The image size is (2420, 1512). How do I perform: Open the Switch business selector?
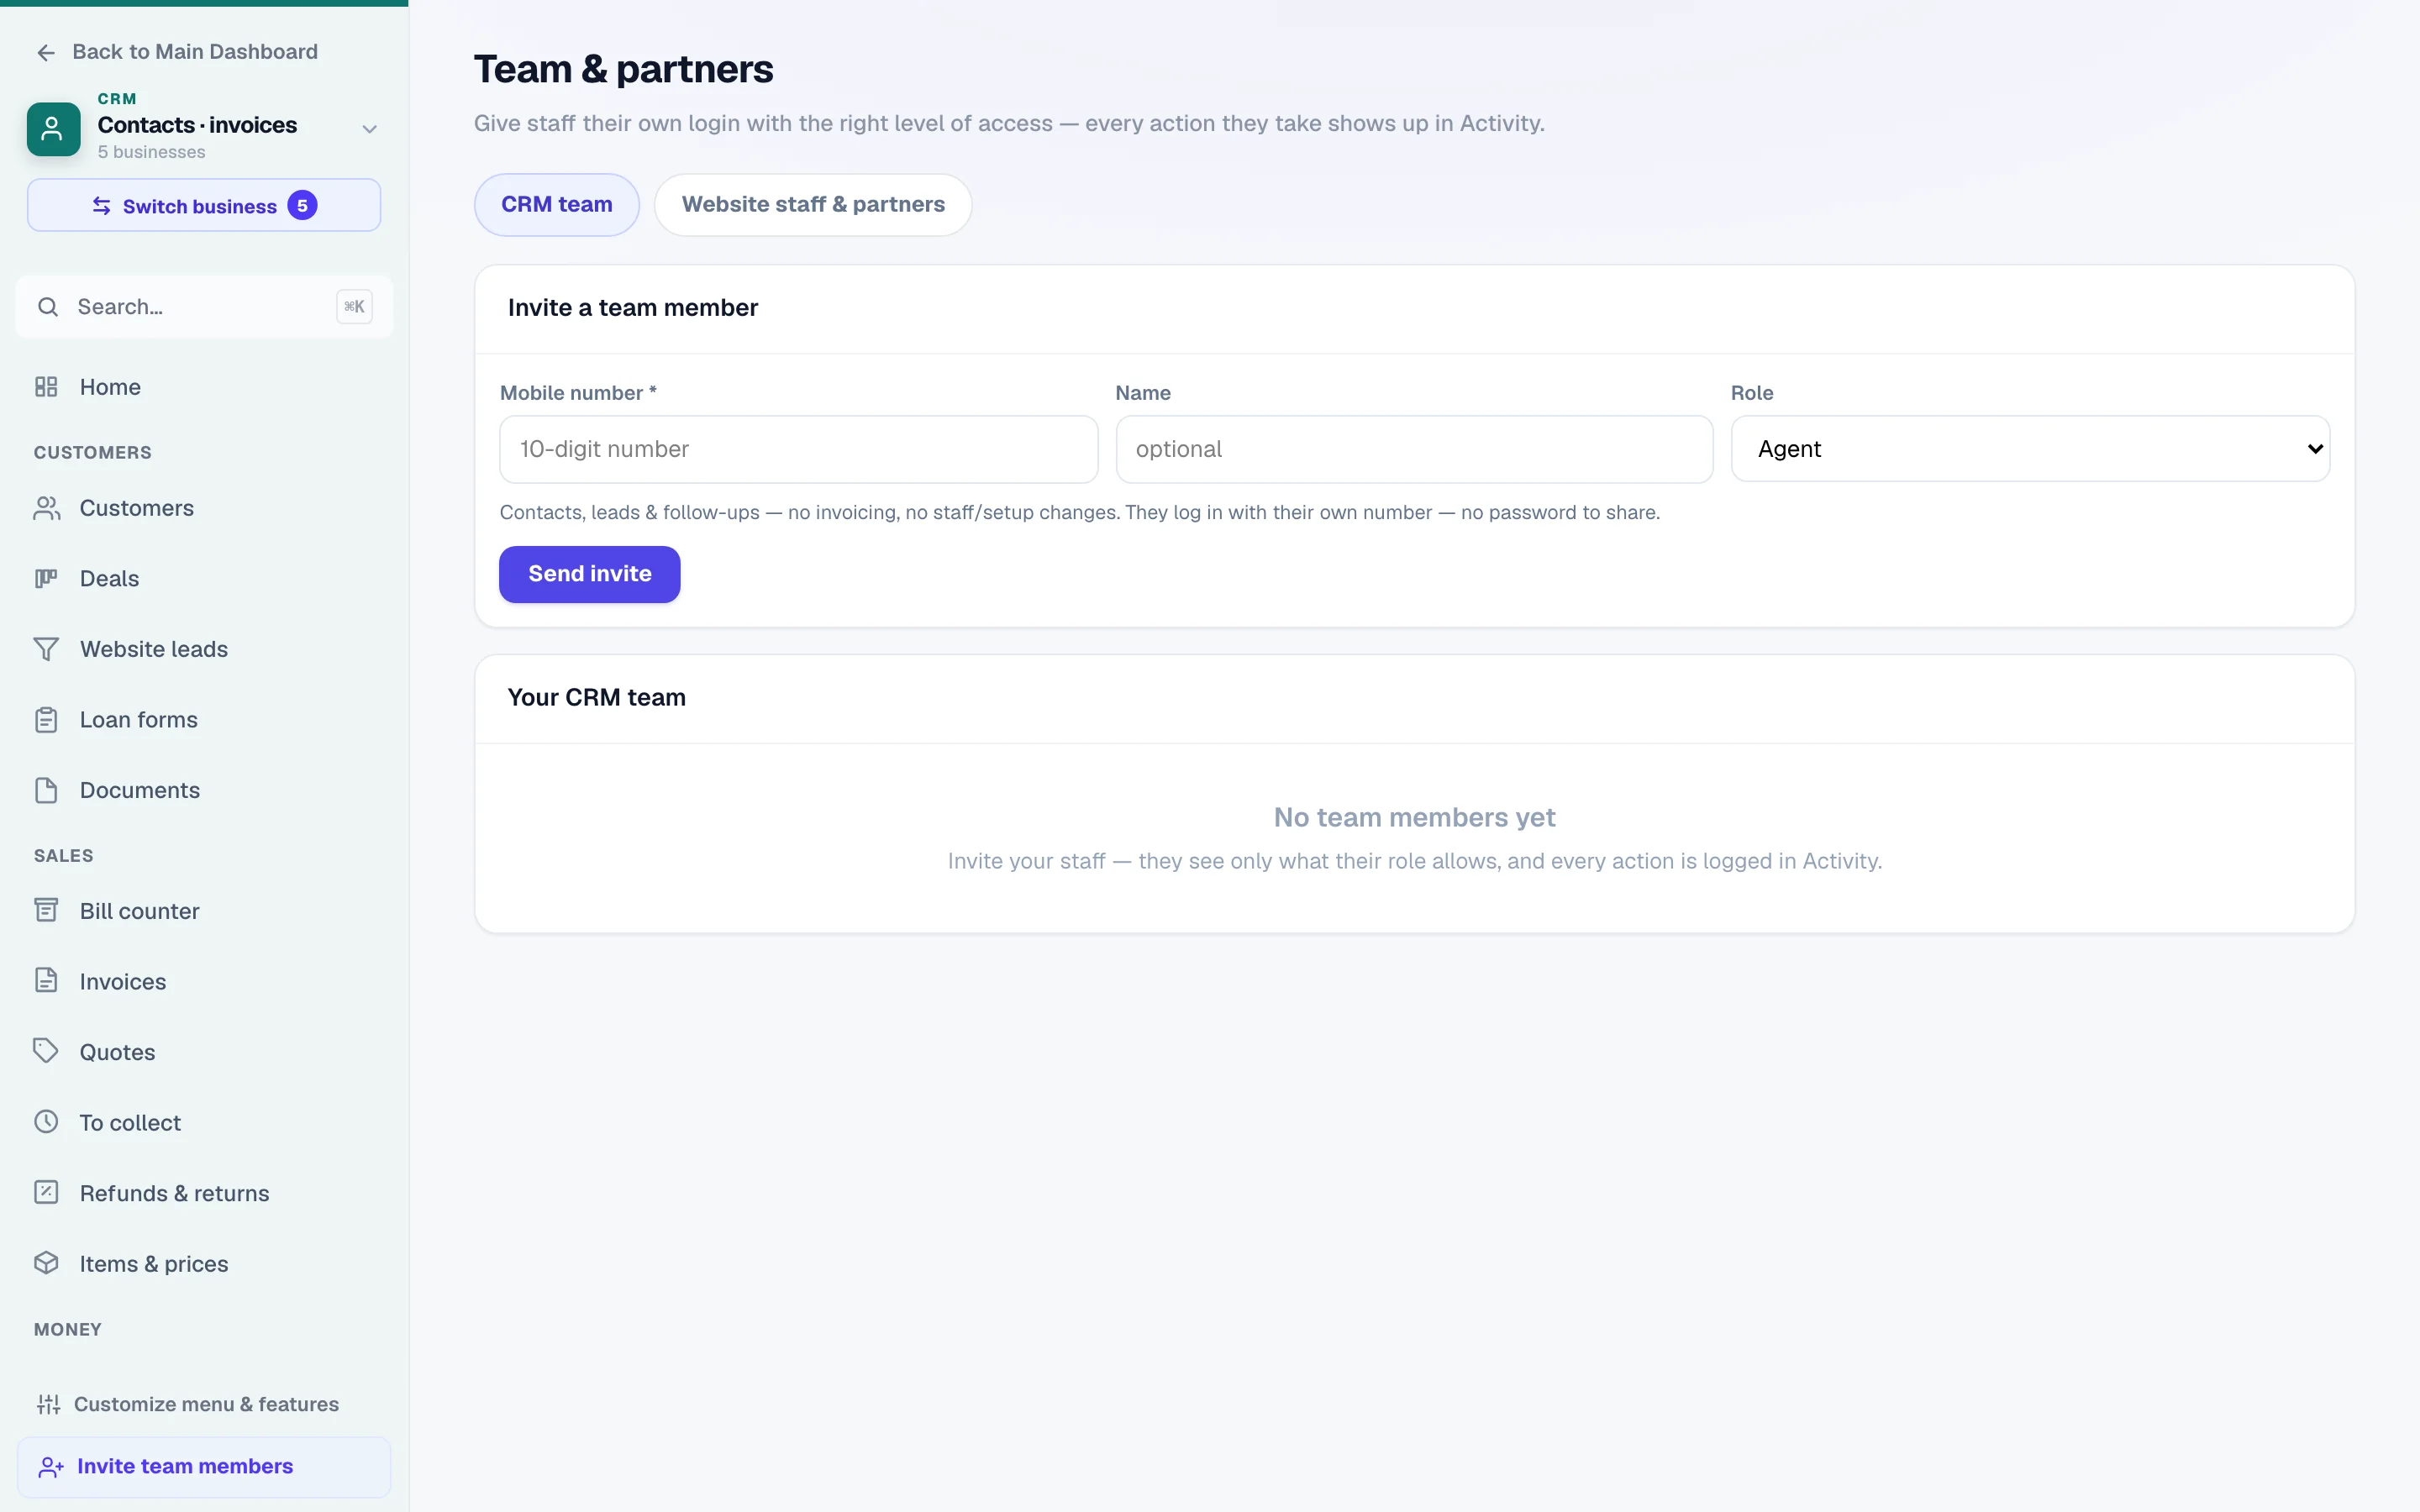[x=204, y=206]
